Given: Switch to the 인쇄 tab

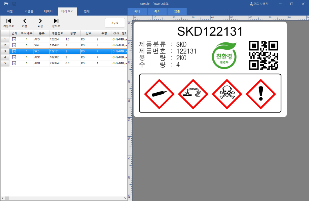Looking at the screenshot, I should click(87, 12).
